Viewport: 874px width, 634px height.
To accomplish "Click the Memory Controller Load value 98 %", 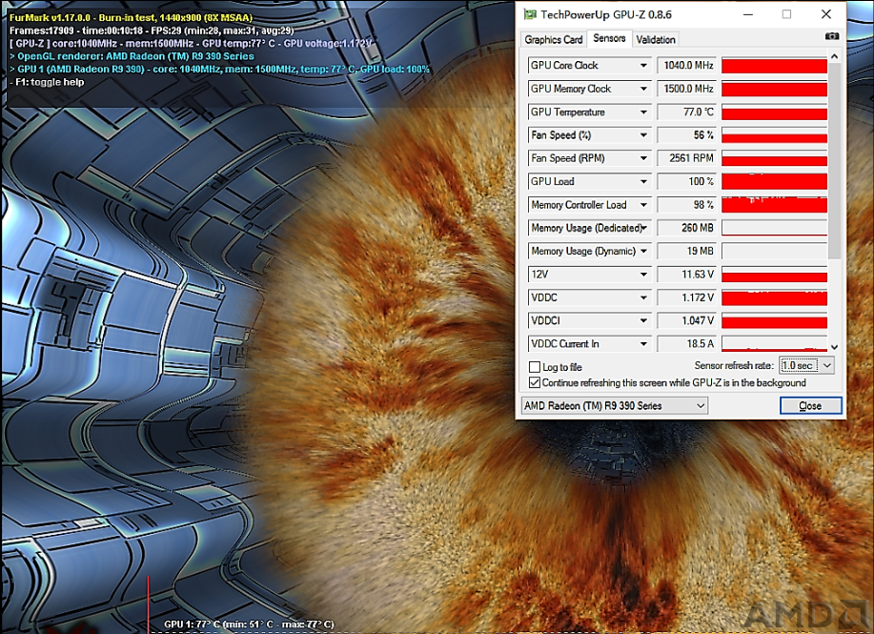I will pyautogui.click(x=686, y=205).
